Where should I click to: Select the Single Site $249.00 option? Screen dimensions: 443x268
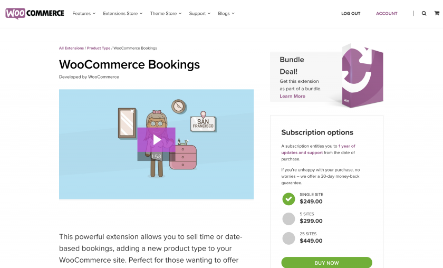tap(288, 199)
